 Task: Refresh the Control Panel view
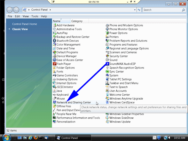[139, 10]
